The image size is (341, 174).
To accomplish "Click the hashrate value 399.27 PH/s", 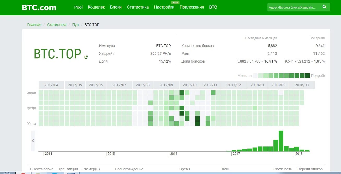I will pos(160,53).
